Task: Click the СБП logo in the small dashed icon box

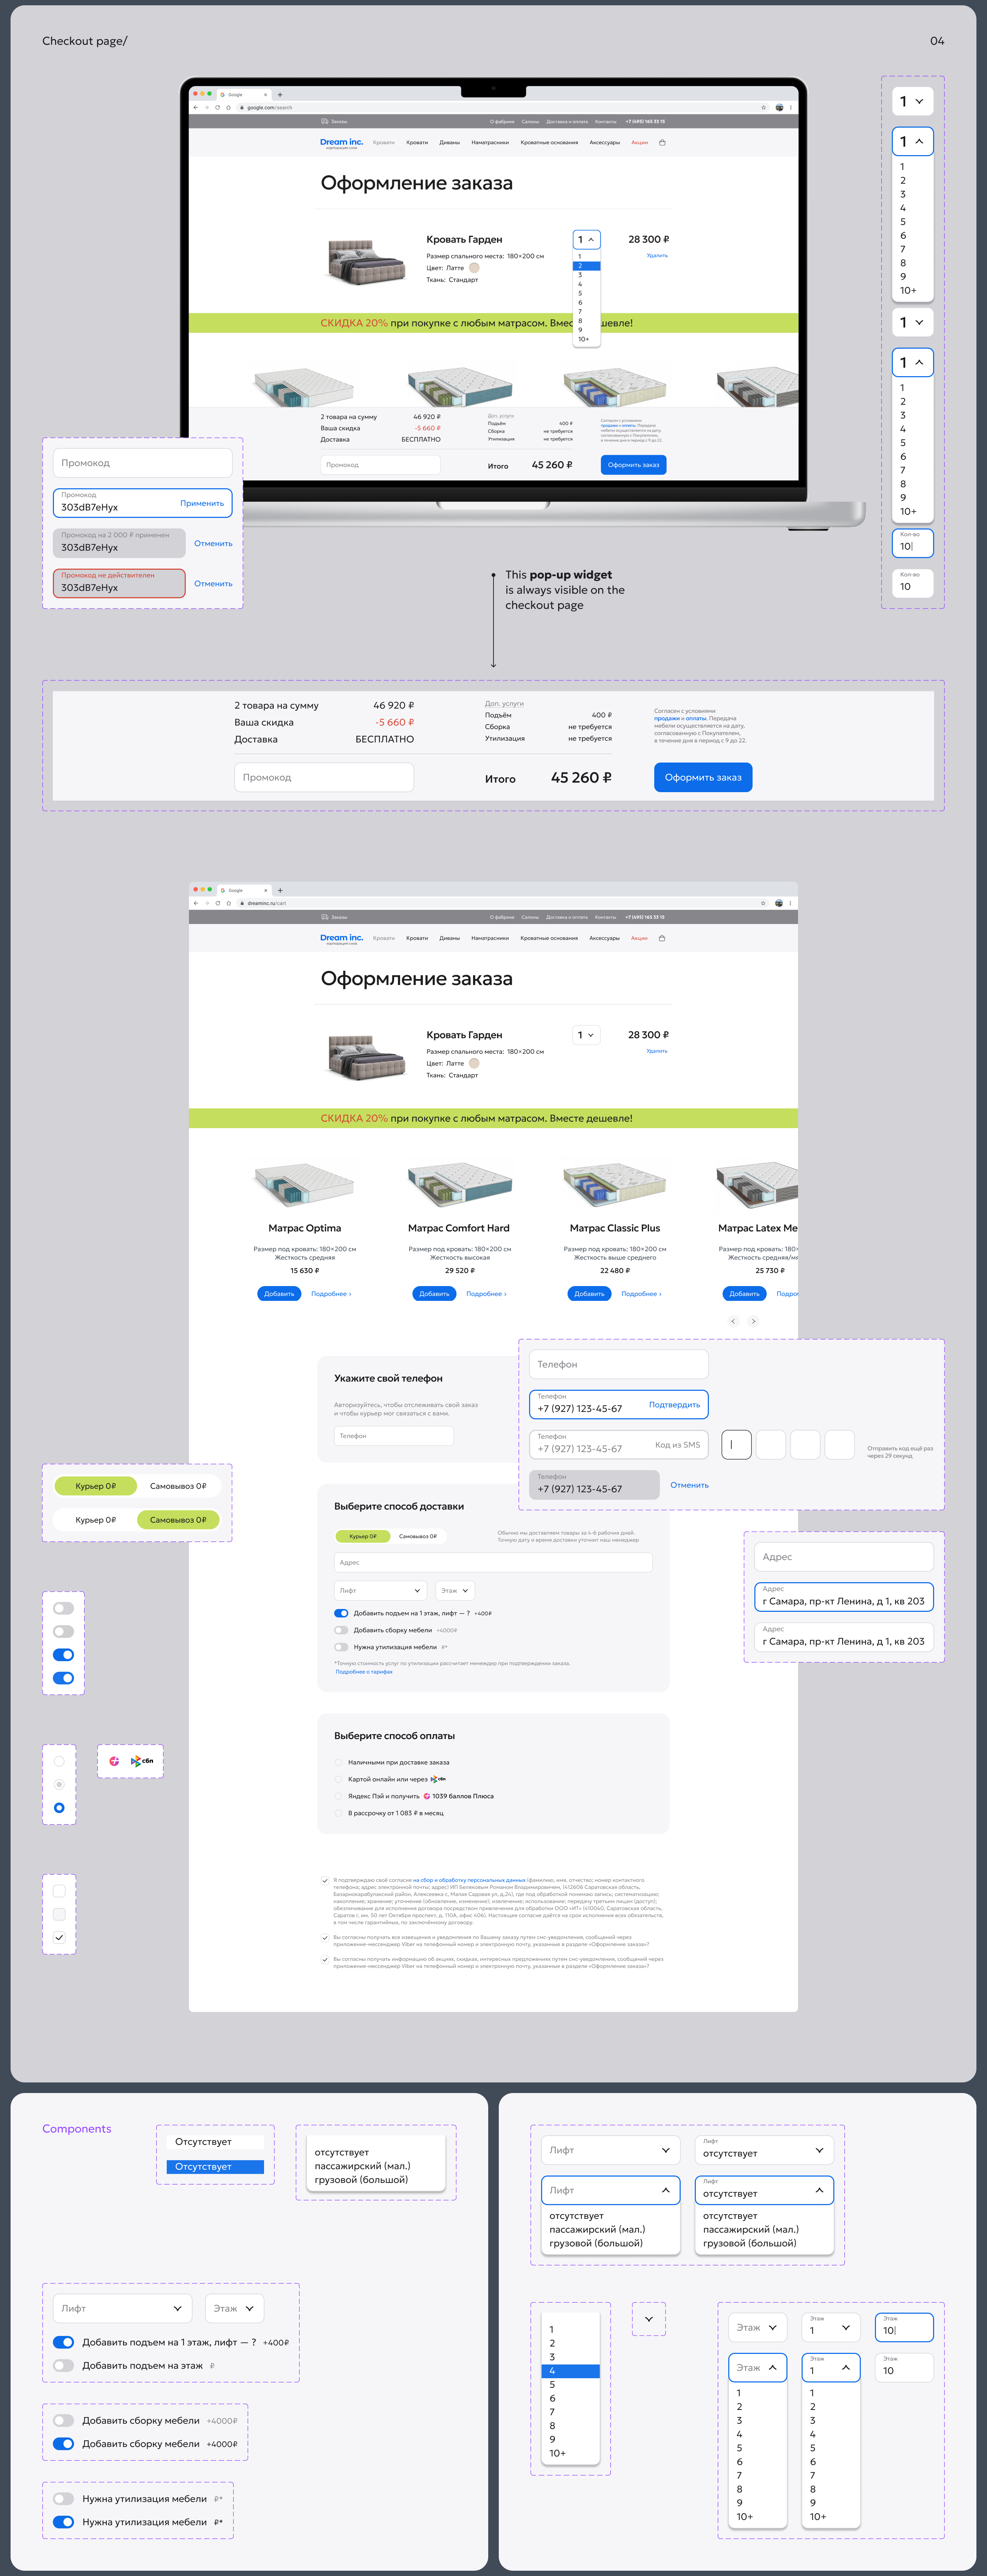Action: coord(142,1761)
